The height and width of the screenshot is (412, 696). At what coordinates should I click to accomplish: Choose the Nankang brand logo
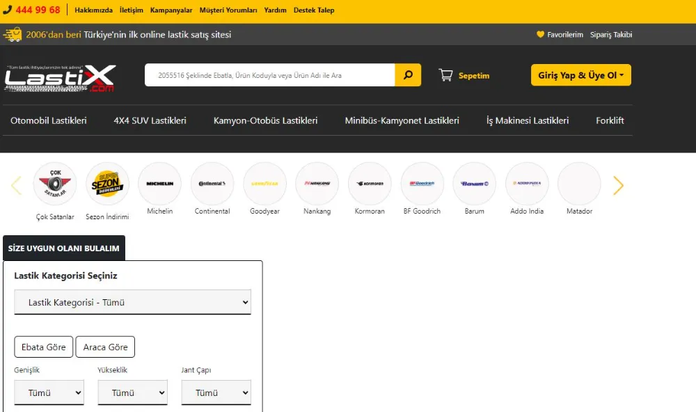pyautogui.click(x=317, y=183)
